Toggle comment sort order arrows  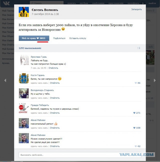(139, 48)
